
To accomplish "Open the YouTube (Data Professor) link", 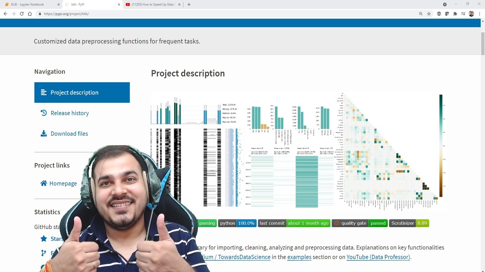I will coord(378,257).
